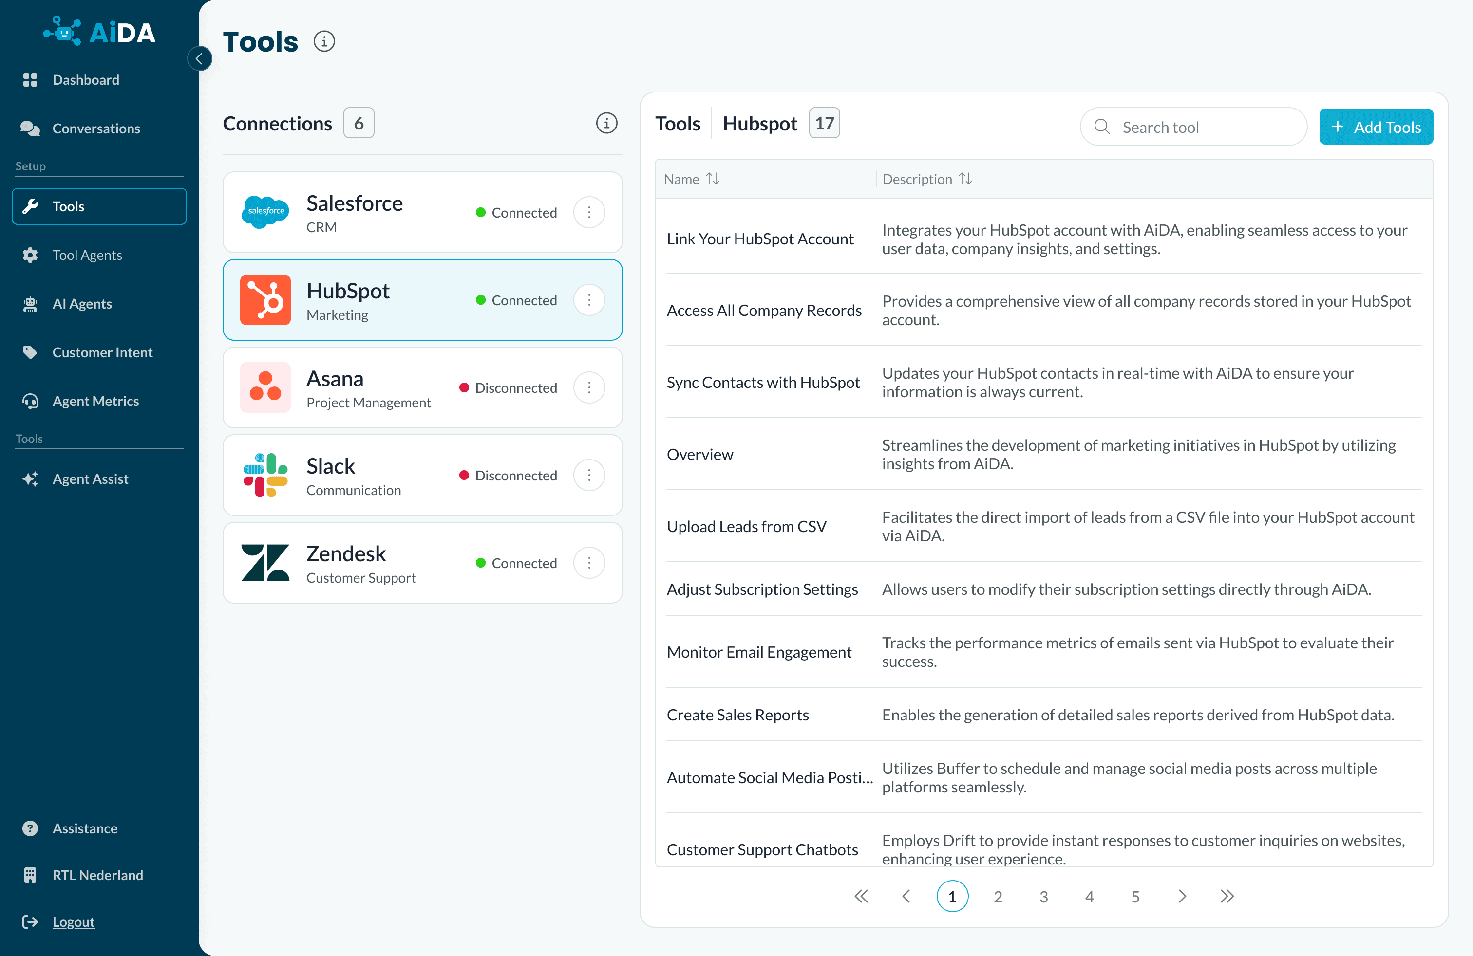Screen dimensions: 1473x956
Task: Sort the table by Name column
Action: point(712,179)
